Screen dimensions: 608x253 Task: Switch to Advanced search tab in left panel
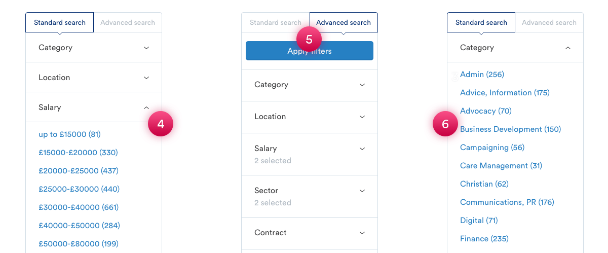[x=128, y=22]
